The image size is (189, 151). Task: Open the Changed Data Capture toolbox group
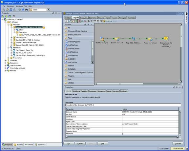coord(79,31)
